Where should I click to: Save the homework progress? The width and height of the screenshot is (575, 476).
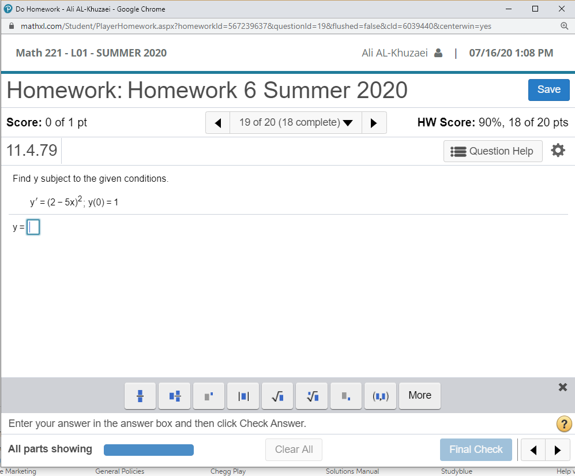[548, 89]
